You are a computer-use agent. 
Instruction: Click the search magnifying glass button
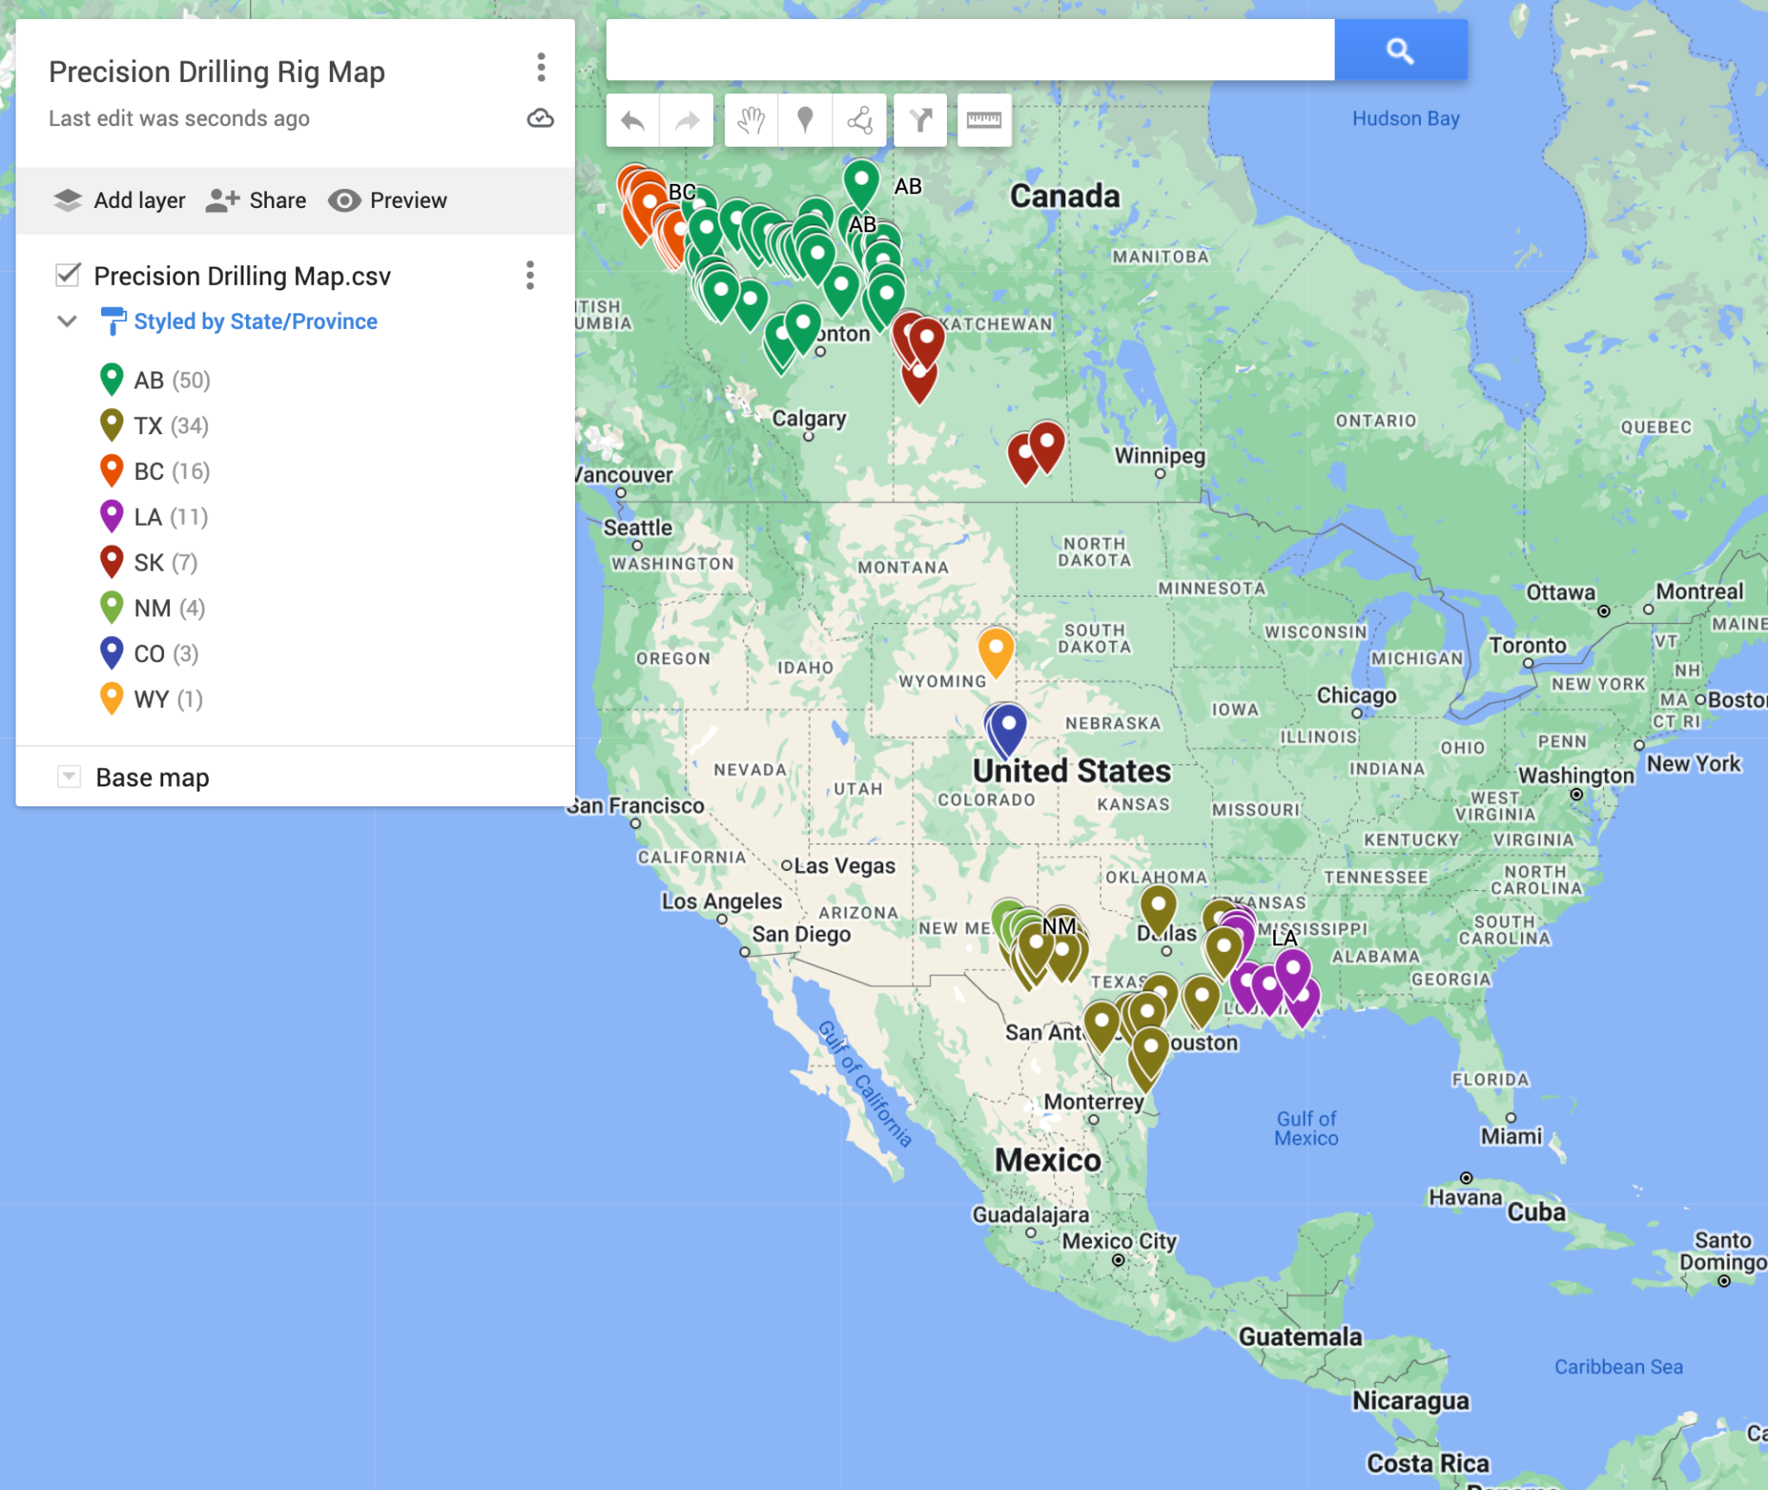tap(1400, 51)
